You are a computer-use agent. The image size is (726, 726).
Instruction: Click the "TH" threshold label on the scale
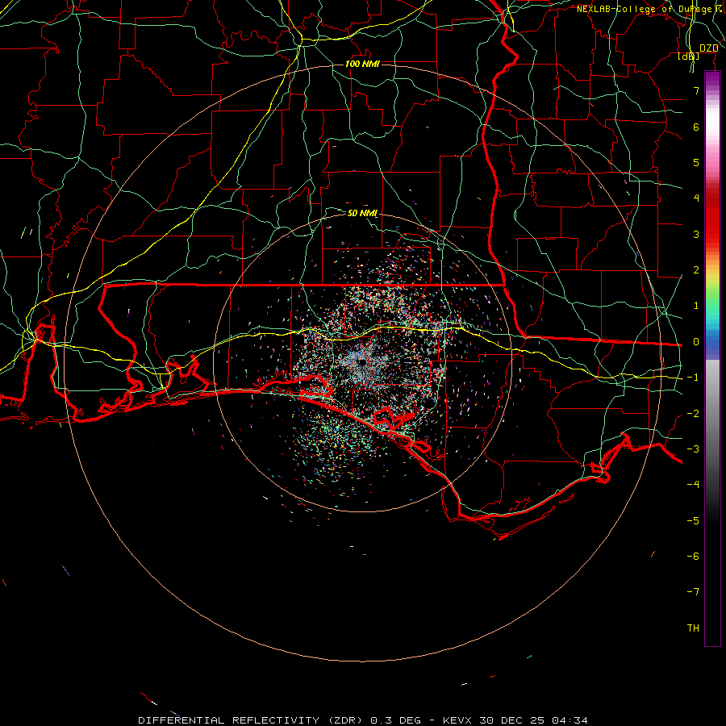coord(693,628)
